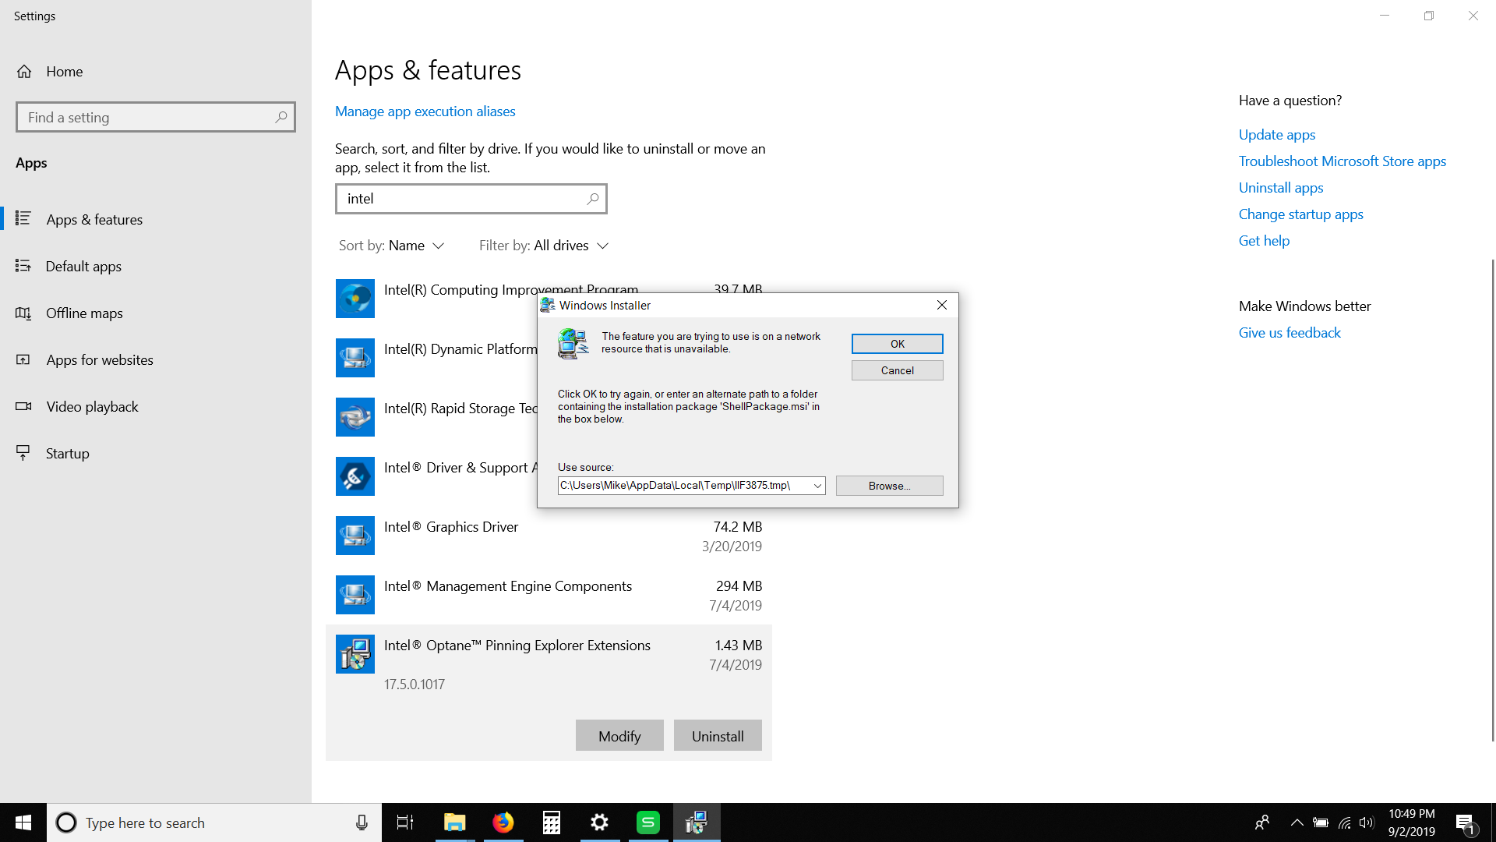Click the Intel Optane Pinning Explorer Extensions icon
Screen dimensions: 1496x842
click(x=355, y=654)
